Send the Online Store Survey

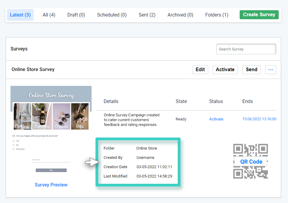(251, 69)
